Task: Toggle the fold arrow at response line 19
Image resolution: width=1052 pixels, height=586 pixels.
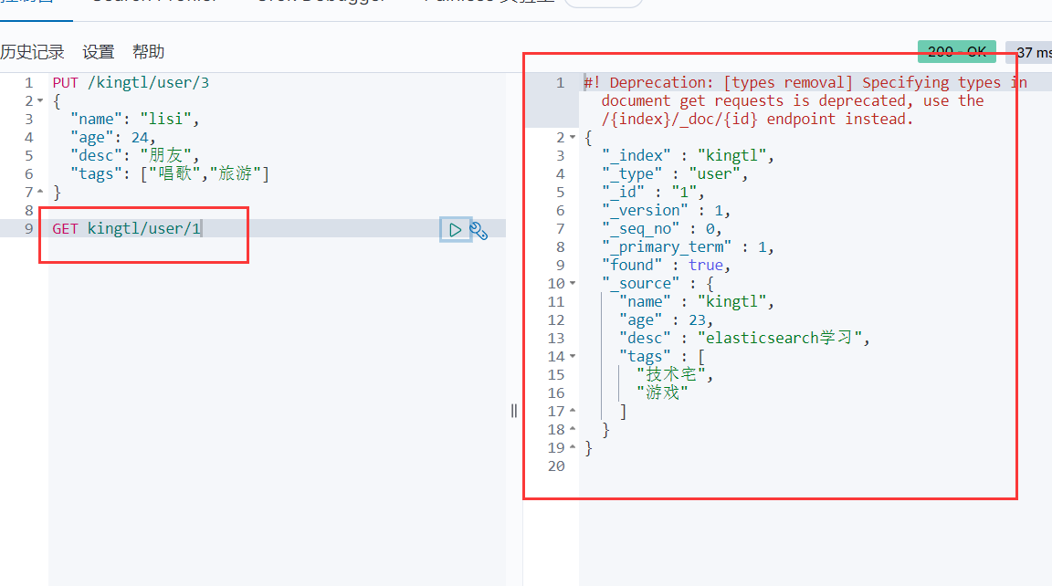Action: coord(573,447)
